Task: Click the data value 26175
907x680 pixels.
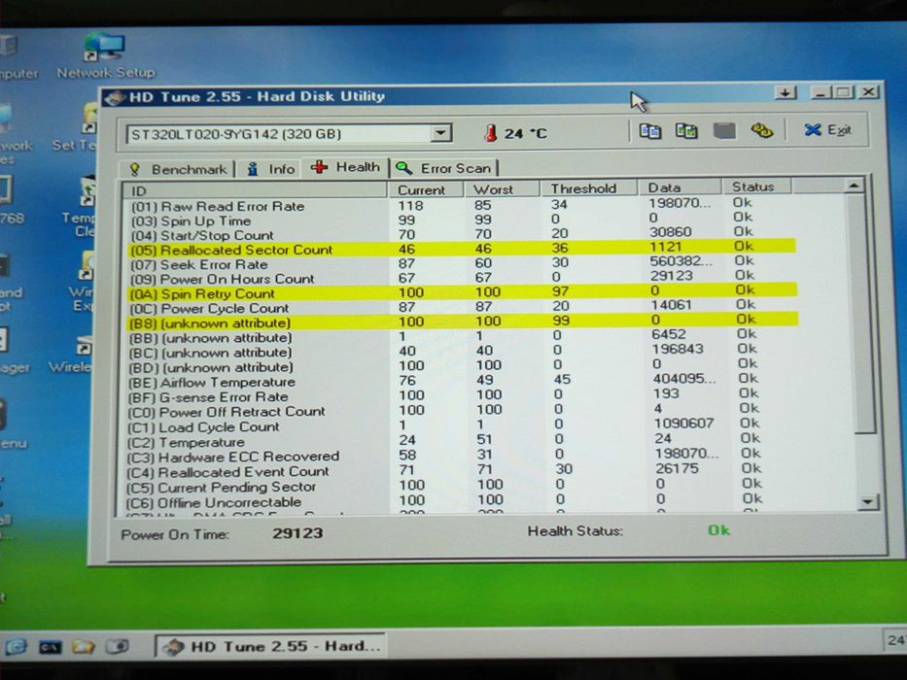Action: coord(677,468)
